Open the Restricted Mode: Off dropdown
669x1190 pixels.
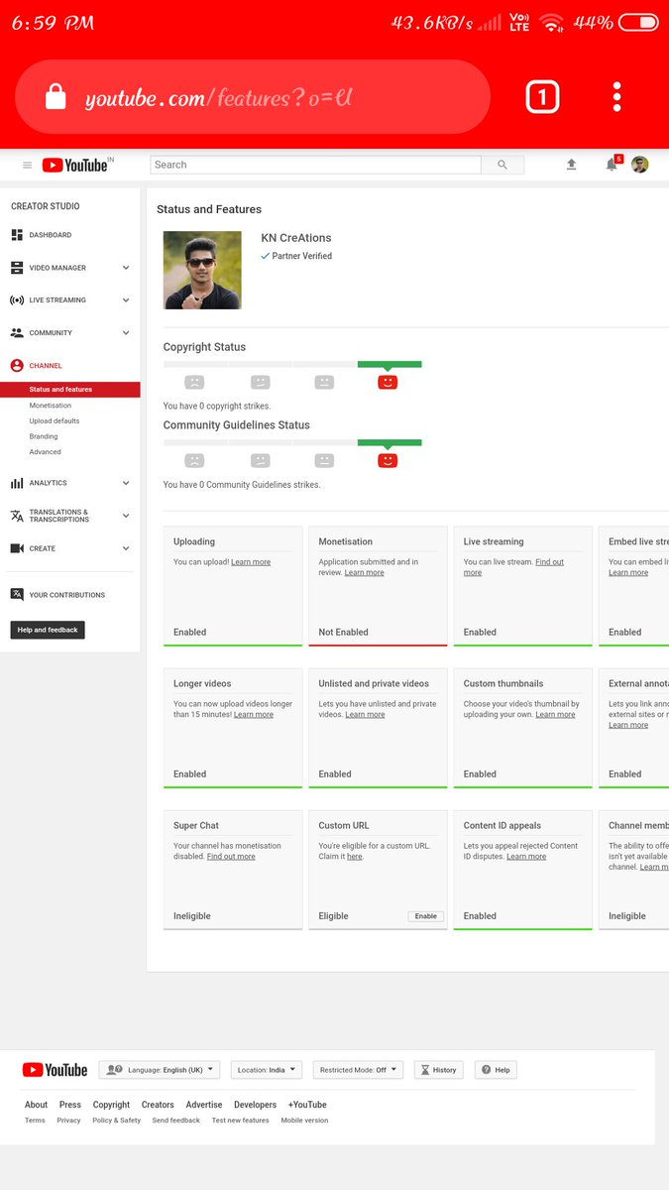pos(358,1070)
